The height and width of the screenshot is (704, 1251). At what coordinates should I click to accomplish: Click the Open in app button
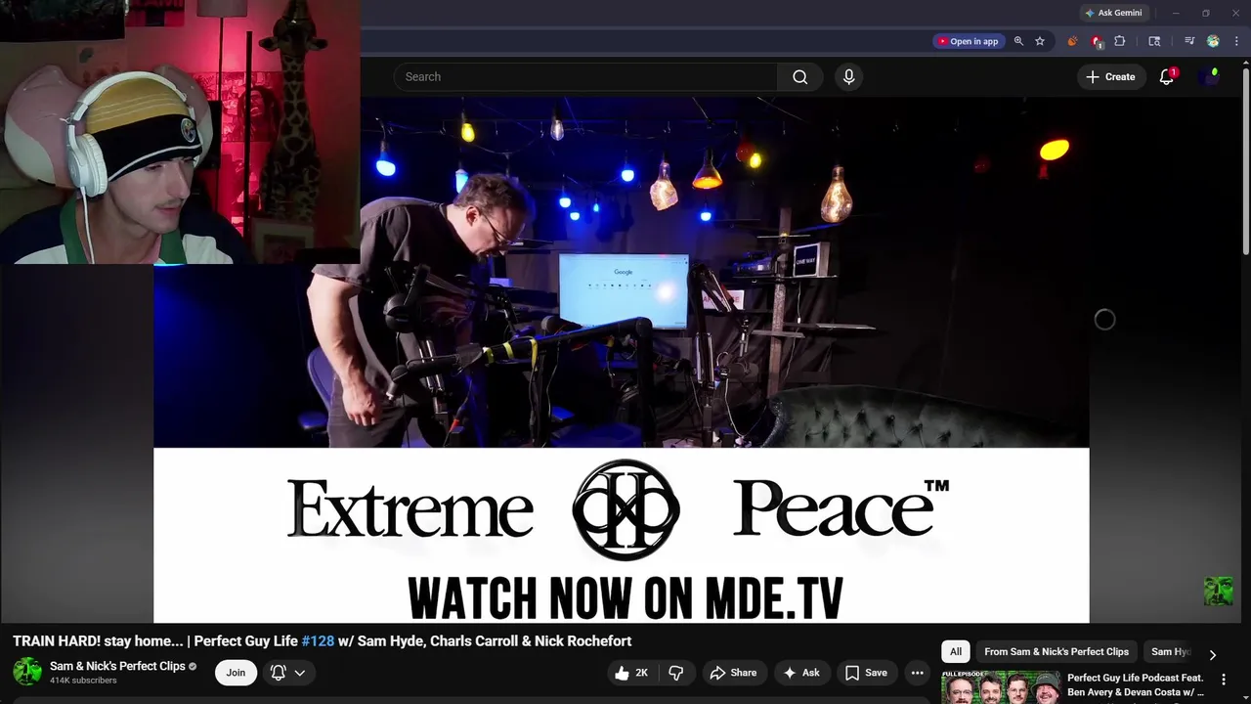click(968, 41)
